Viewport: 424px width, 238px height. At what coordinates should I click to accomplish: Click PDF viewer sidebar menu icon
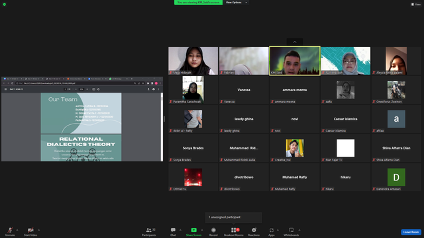click(5, 89)
